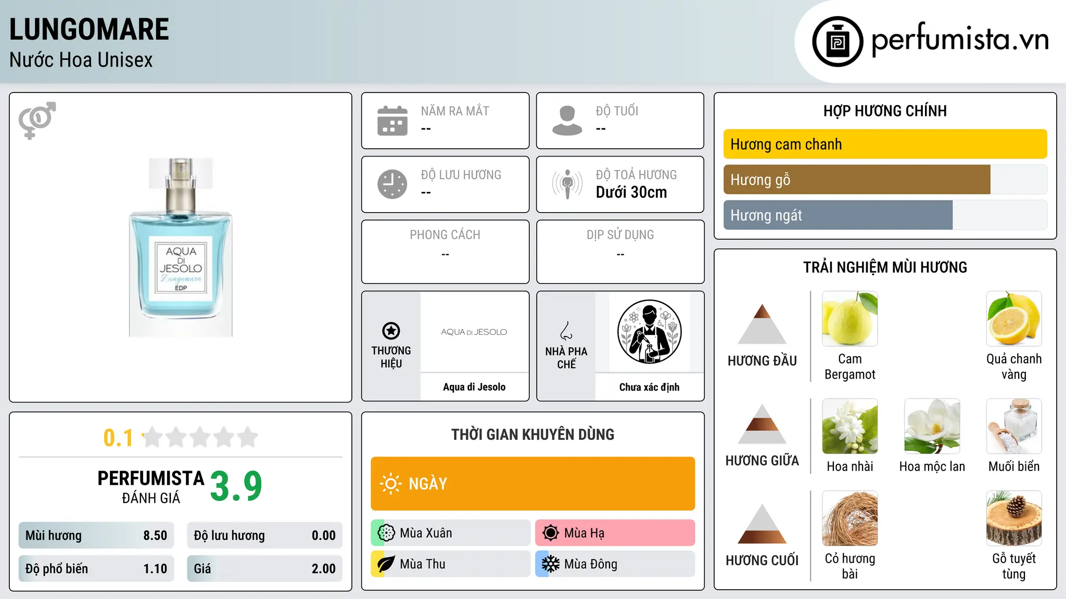This screenshot has width=1066, height=599.
Task: Select the Gỗ tuyết tùng cedar image
Action: pos(1014,518)
